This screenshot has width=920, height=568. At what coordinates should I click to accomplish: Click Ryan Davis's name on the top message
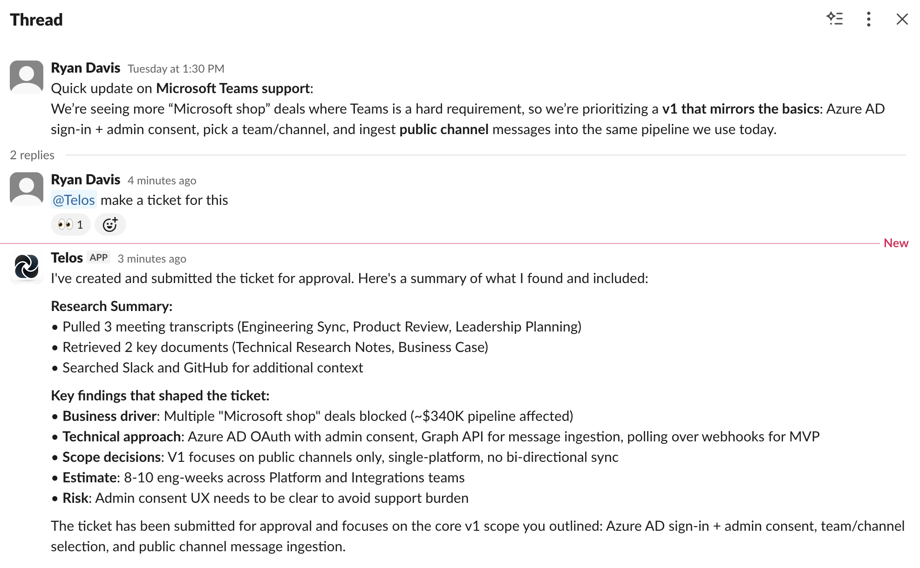click(x=86, y=68)
